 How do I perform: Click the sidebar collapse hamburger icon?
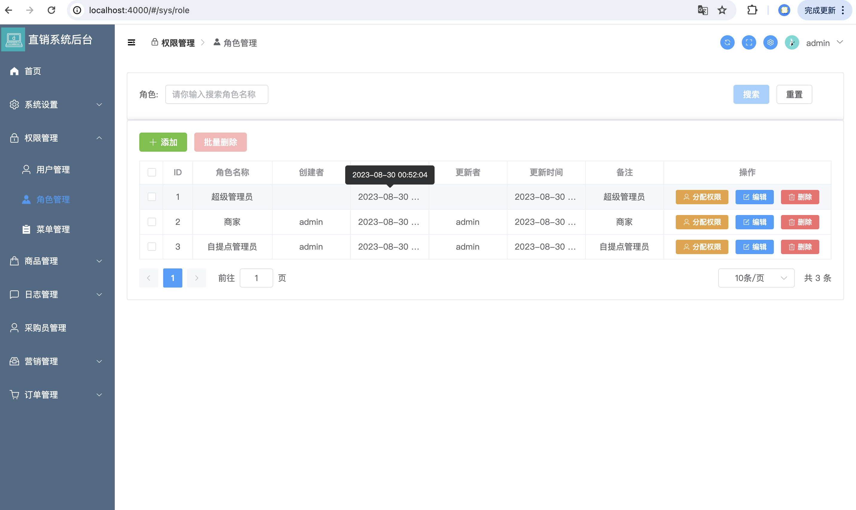[x=132, y=43]
